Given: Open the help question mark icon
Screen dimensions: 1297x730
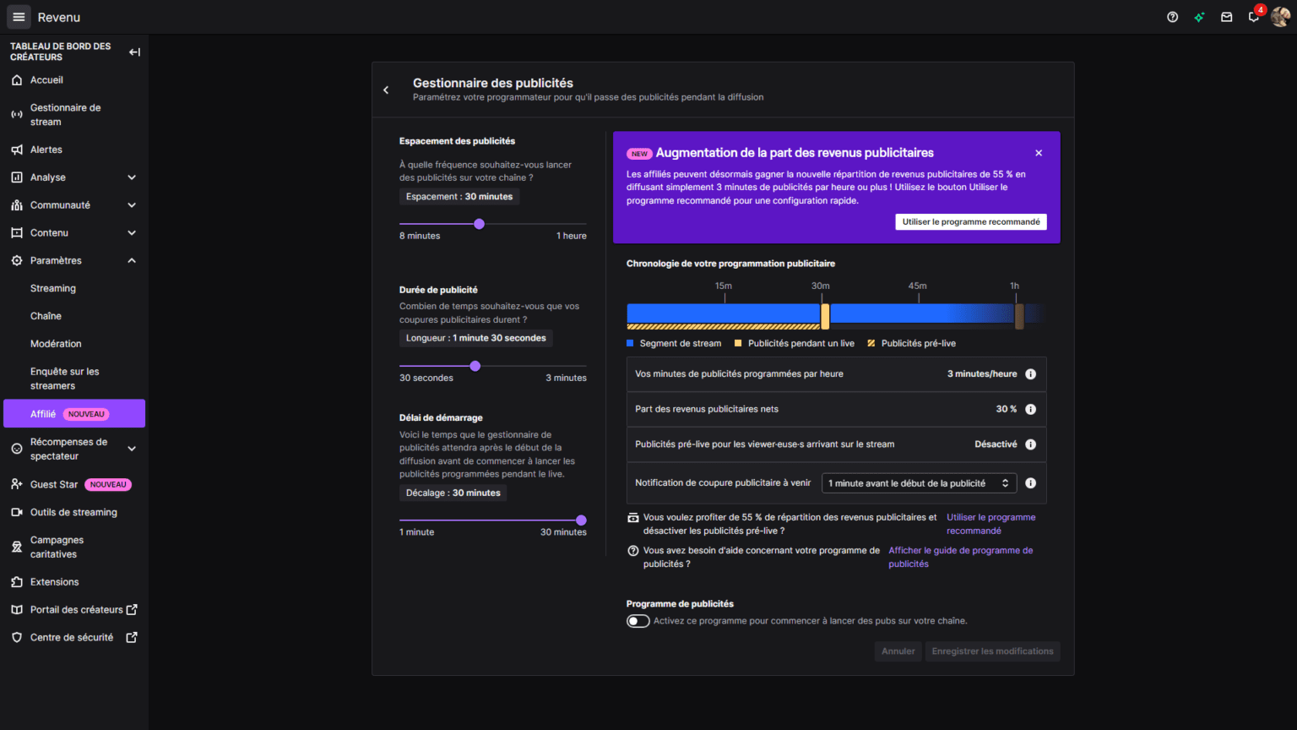Looking at the screenshot, I should click(x=1172, y=17).
